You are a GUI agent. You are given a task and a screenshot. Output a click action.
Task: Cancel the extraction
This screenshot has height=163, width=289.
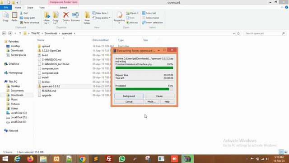click(x=129, y=101)
